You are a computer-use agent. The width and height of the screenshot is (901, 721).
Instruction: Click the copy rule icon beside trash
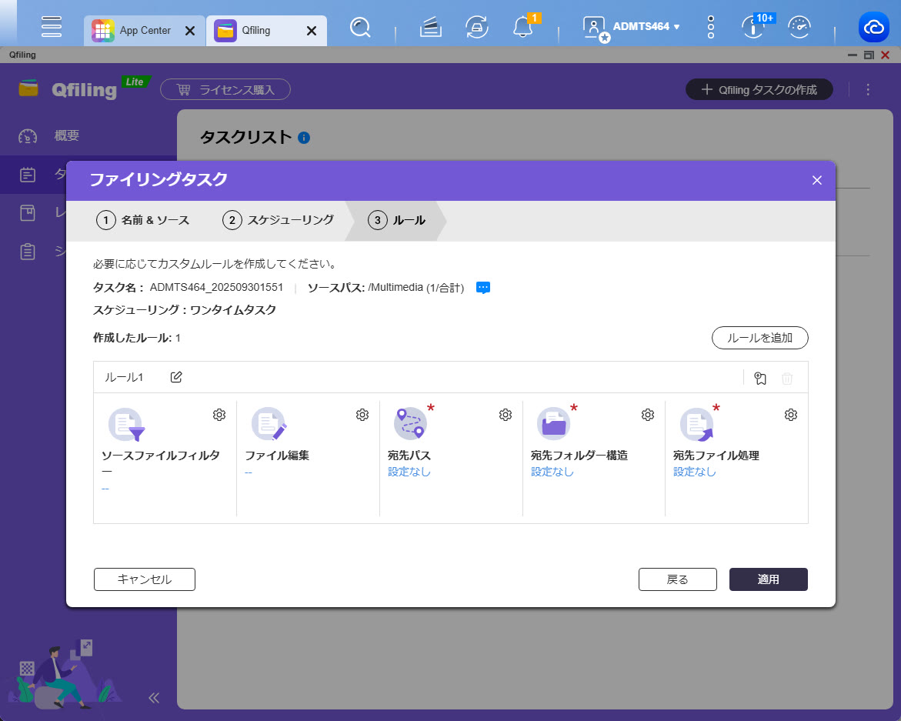[760, 378]
